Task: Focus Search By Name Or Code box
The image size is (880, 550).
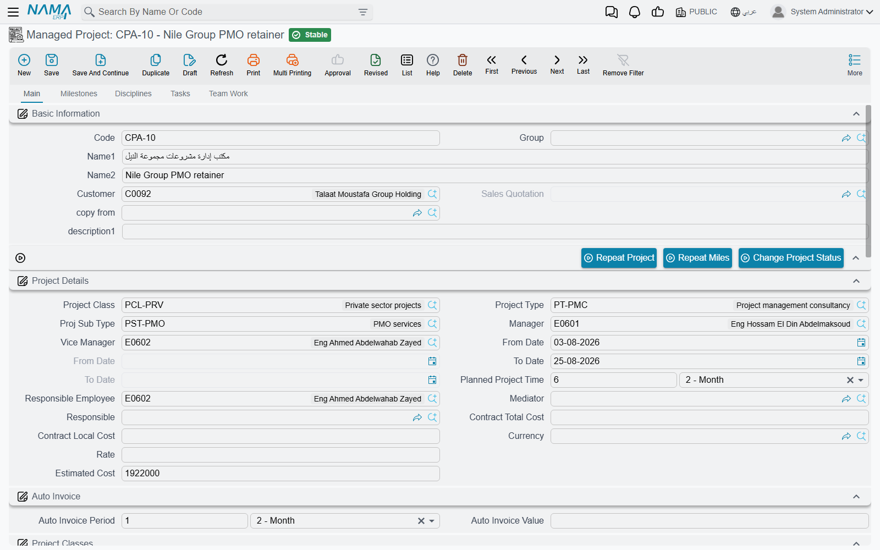Action: 227,12
